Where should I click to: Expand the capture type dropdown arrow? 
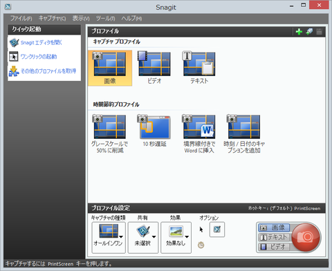click(x=121, y=236)
